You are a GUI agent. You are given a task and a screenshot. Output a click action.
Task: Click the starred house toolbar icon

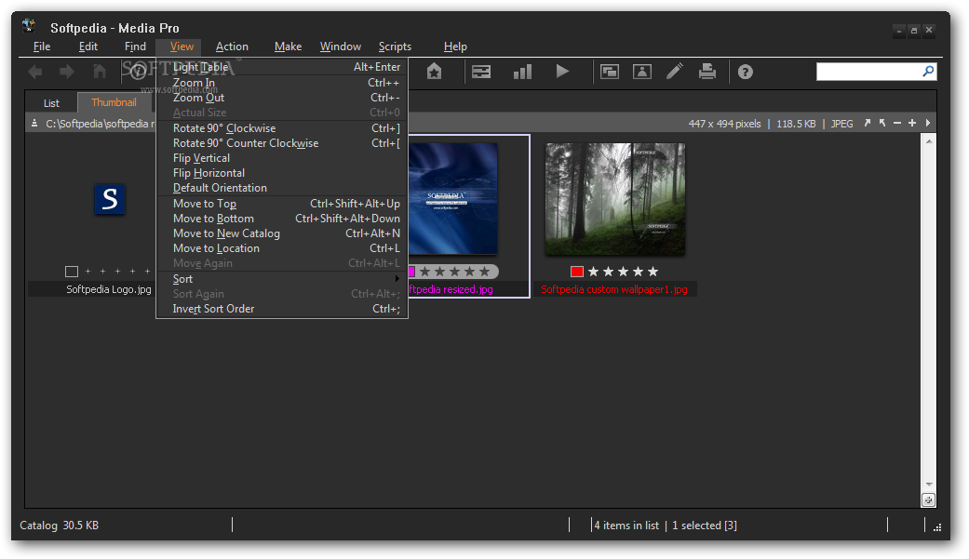[x=435, y=72]
